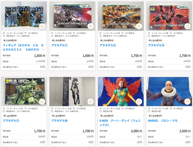View Gundam Throne Zwei box thumbnail

(121, 16)
